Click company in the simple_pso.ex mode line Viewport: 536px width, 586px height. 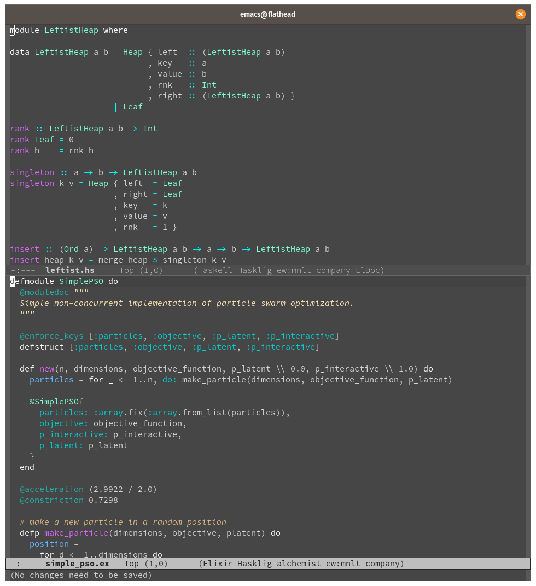[382, 564]
